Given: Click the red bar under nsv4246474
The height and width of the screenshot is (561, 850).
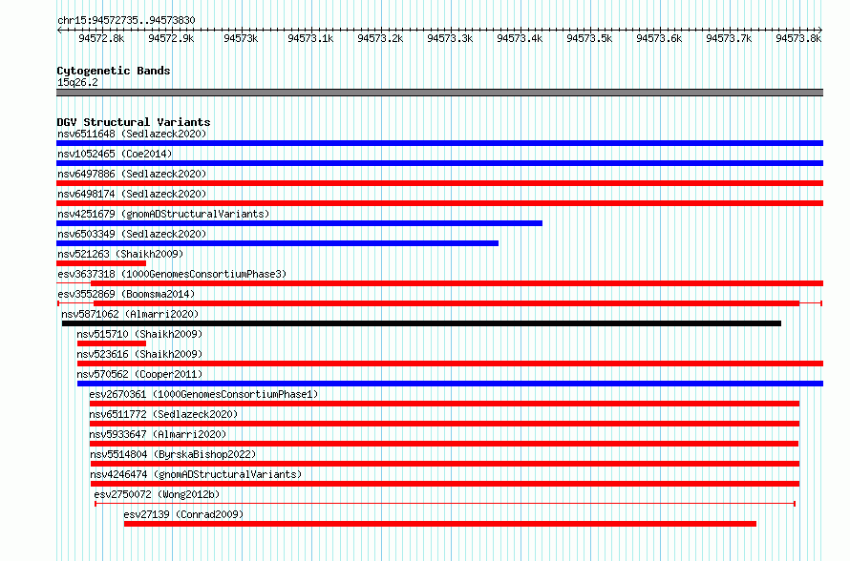Looking at the screenshot, I should pyautogui.click(x=445, y=484).
